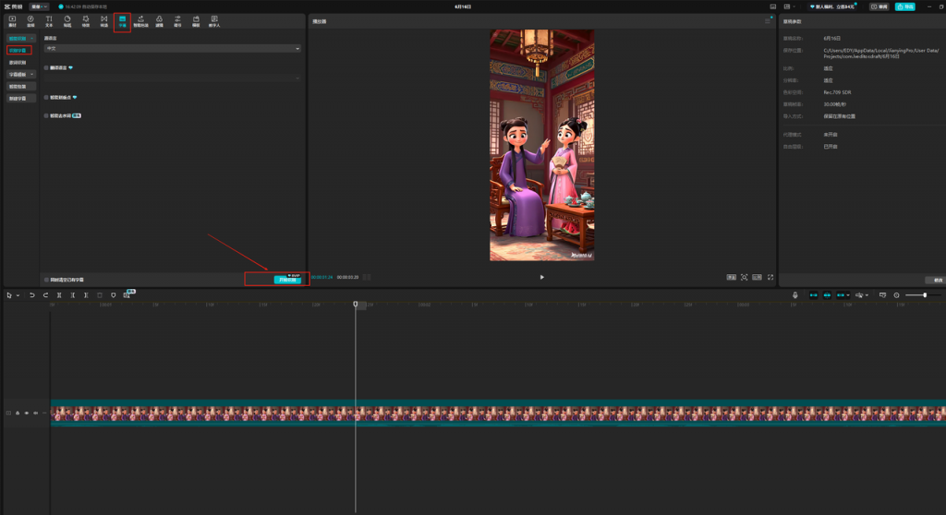Click the timeline playhead marker

click(x=356, y=304)
